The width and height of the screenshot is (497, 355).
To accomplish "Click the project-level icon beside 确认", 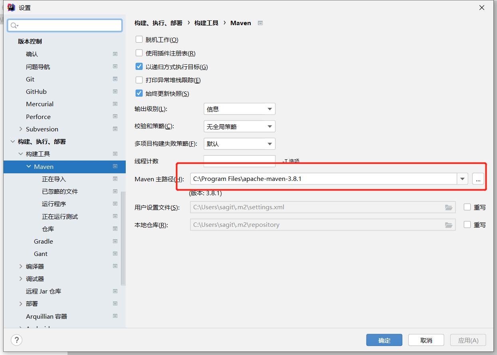I will coord(115,54).
